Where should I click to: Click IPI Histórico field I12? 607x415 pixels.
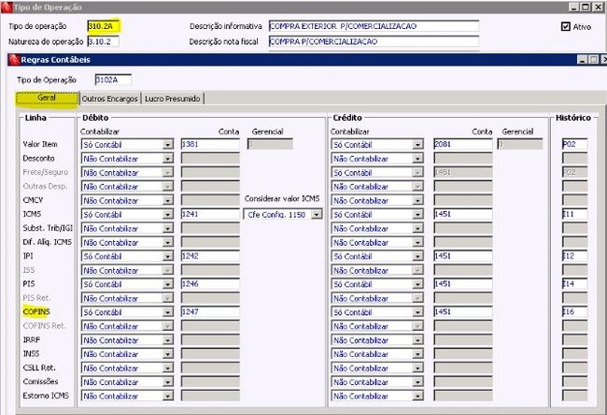pos(575,256)
